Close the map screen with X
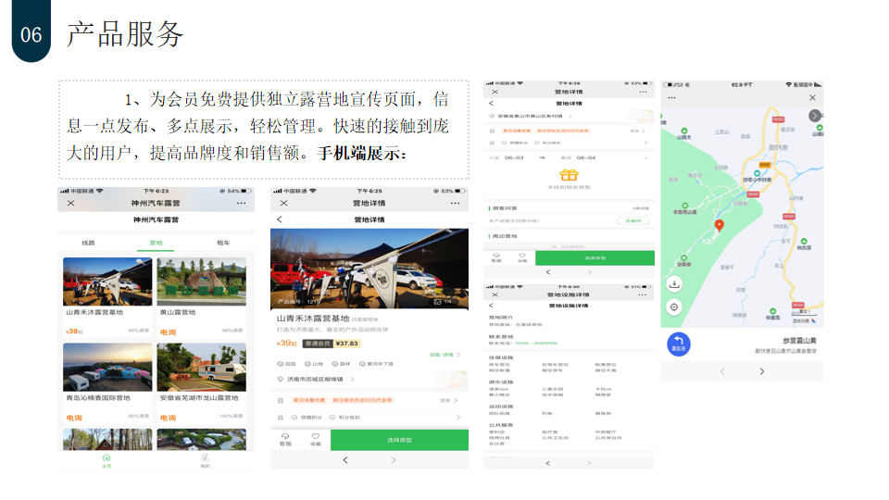Viewport: 889px width, 500px height. pyautogui.click(x=812, y=97)
